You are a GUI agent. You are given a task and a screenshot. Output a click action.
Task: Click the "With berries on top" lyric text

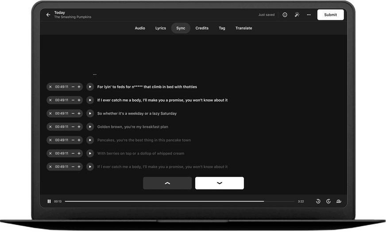coord(141,153)
